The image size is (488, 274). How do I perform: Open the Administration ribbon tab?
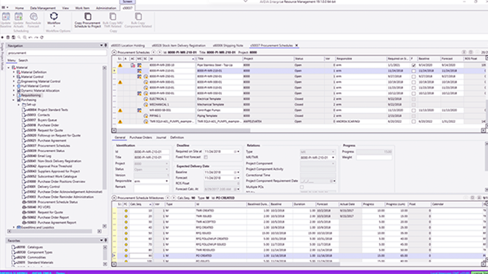106,8
